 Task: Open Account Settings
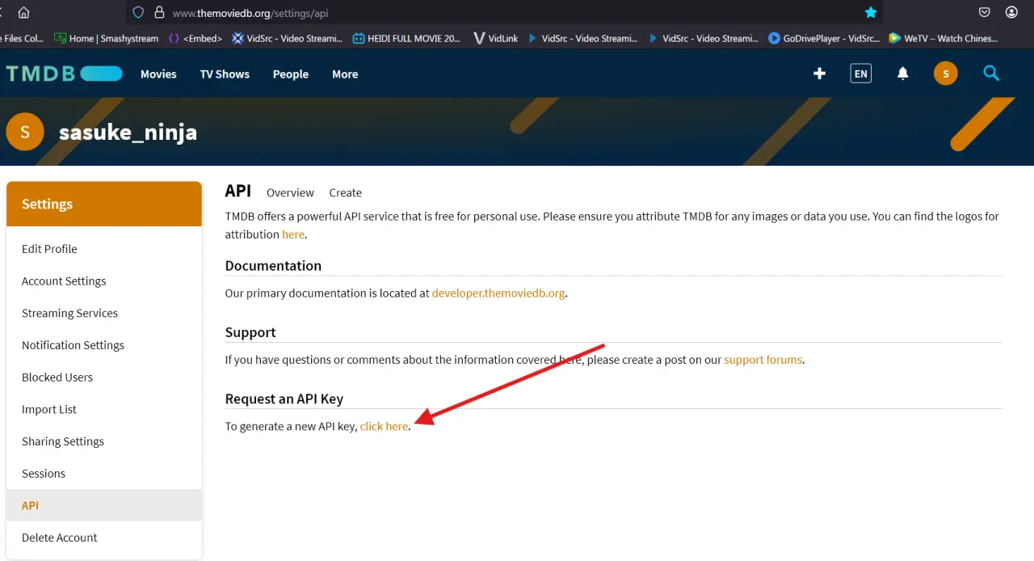click(103, 281)
